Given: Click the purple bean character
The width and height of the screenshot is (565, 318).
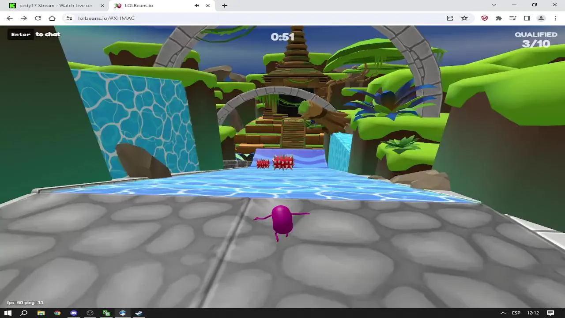Looking at the screenshot, I should click(x=282, y=222).
